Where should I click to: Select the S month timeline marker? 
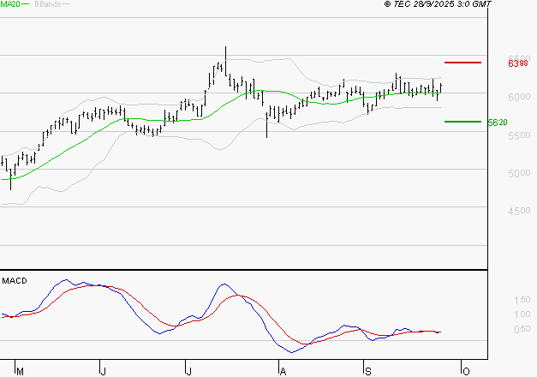367,371
